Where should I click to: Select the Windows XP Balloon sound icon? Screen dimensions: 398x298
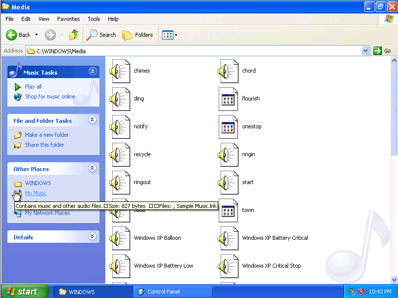pos(120,238)
